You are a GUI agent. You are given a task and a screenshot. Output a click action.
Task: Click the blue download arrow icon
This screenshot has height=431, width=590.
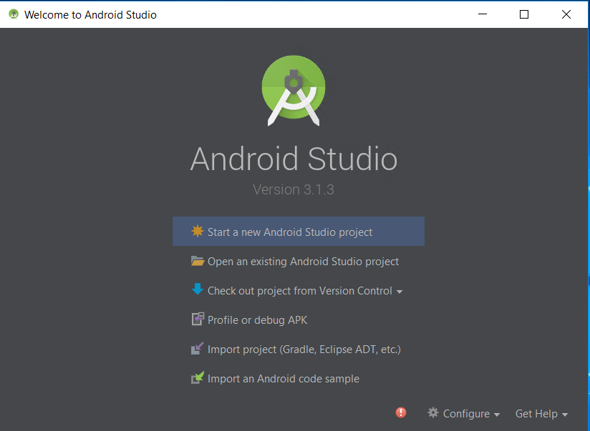click(198, 289)
